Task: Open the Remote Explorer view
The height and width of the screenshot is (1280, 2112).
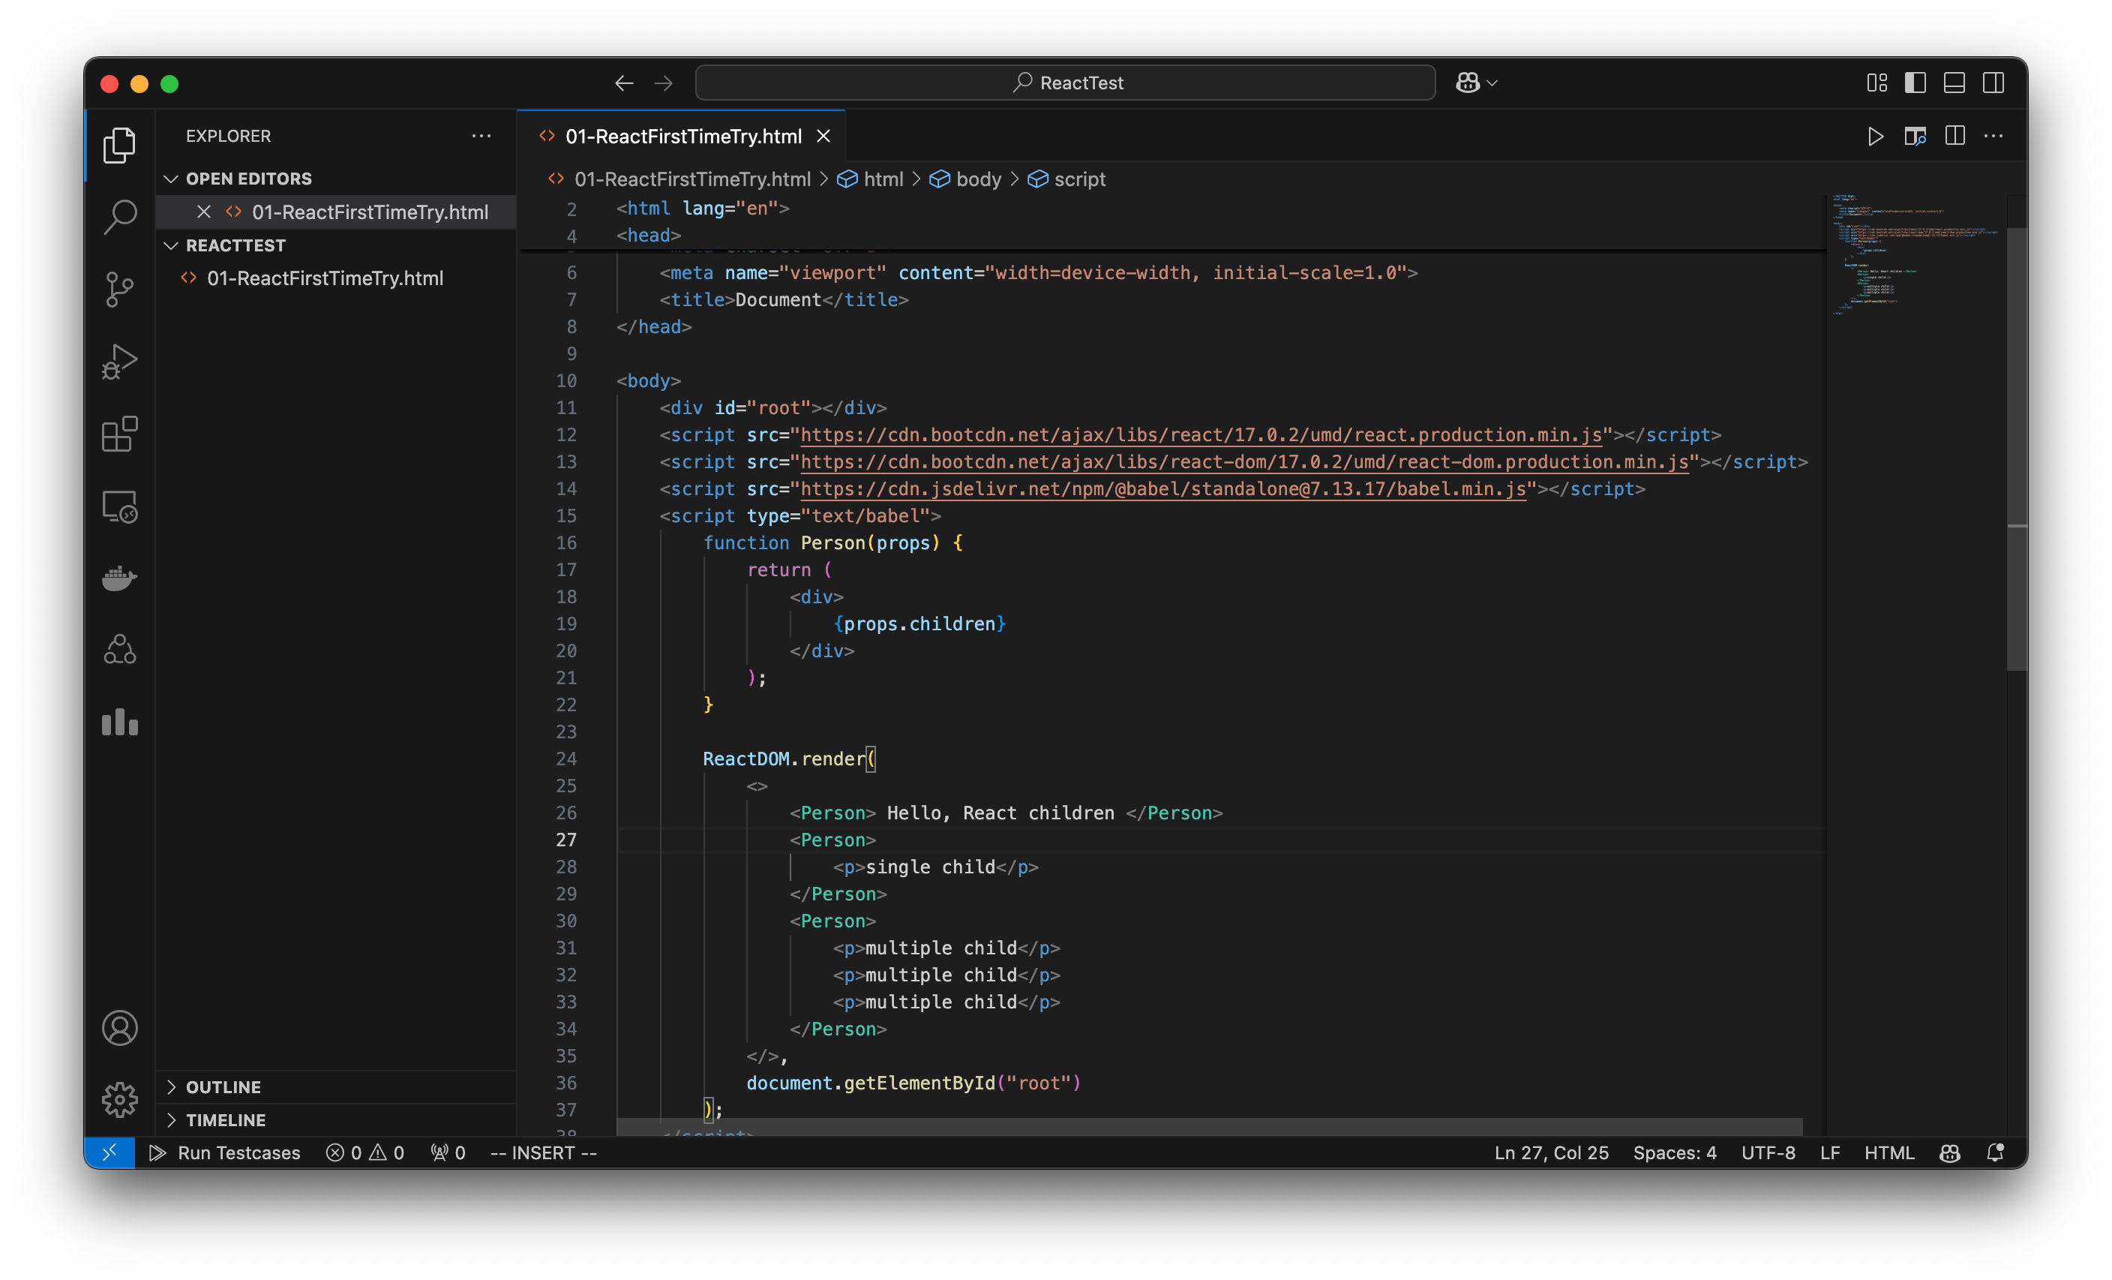Action: point(119,506)
